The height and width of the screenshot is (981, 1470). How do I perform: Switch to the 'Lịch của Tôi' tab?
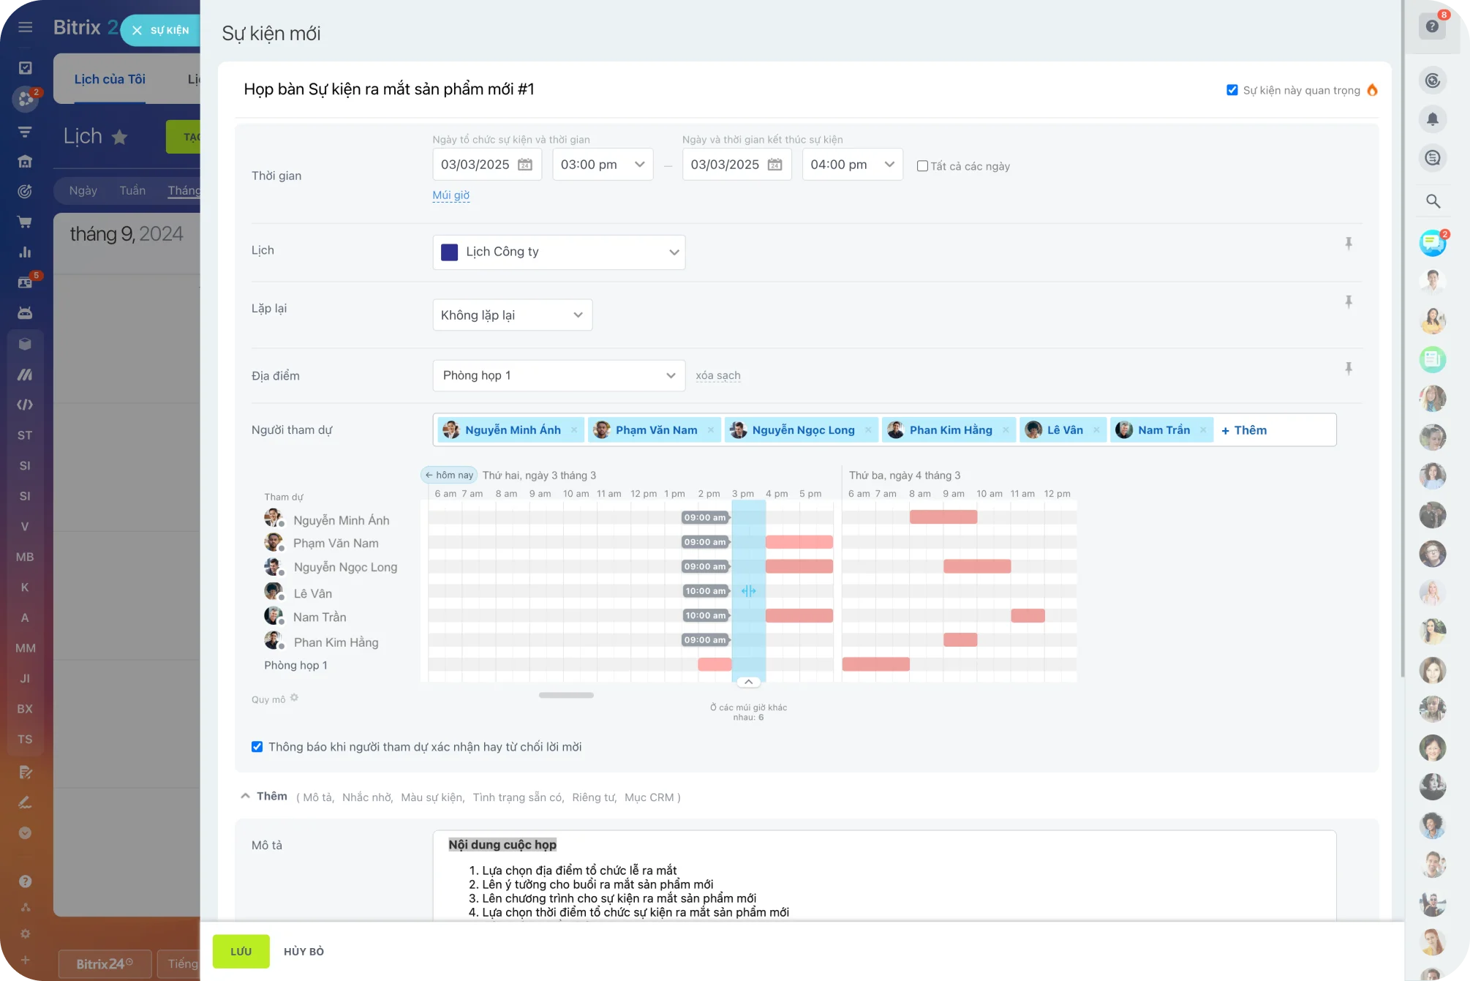[x=110, y=79]
